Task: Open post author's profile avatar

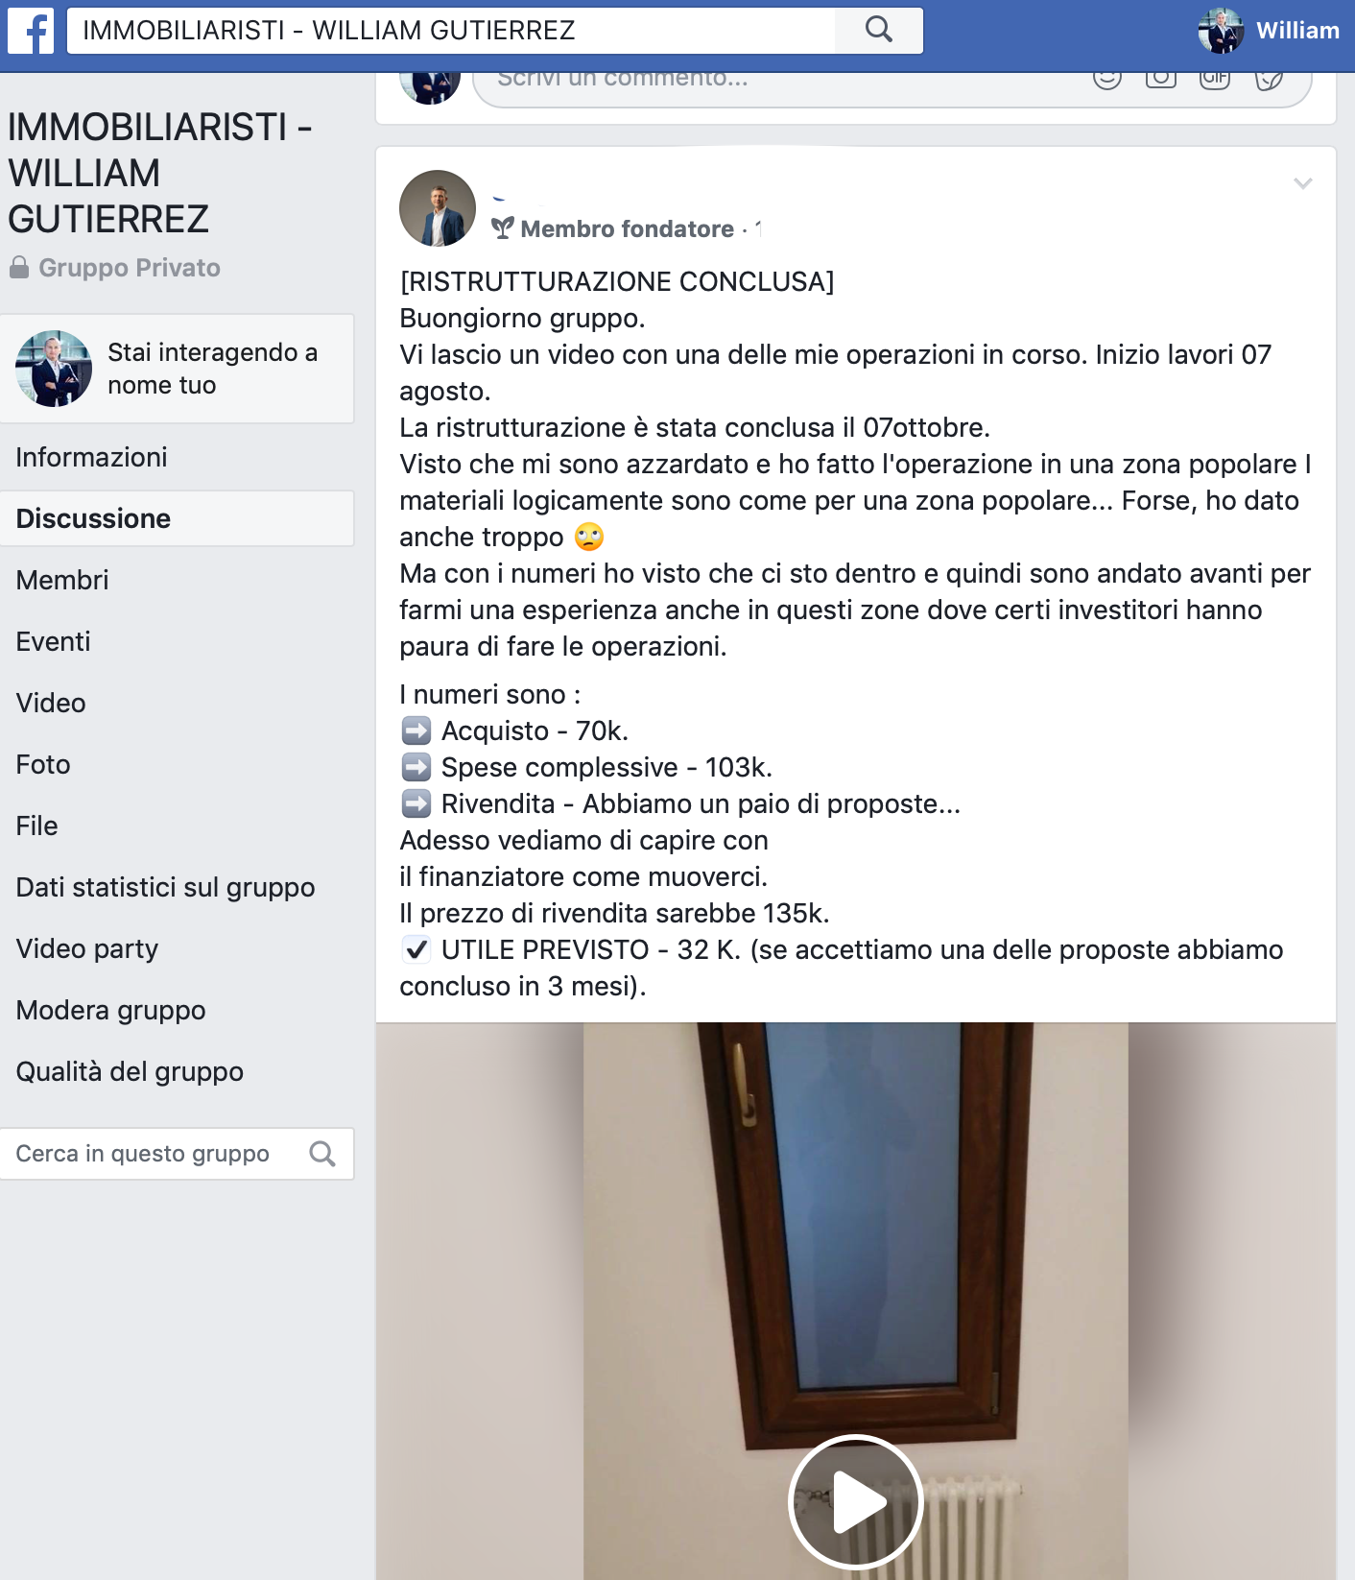Action: point(438,208)
